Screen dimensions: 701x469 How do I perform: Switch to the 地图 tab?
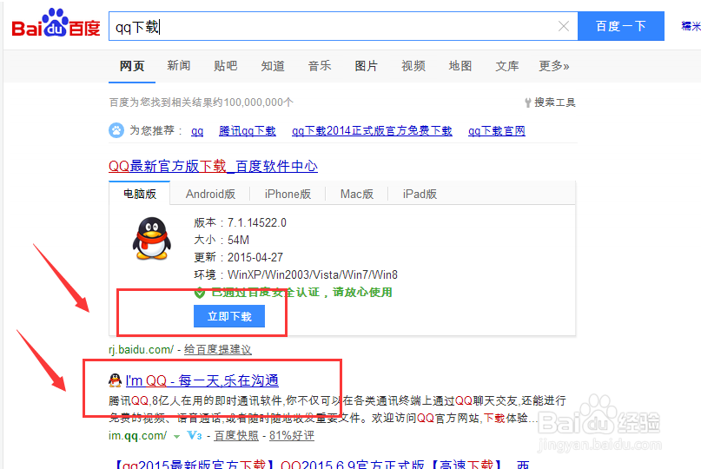460,66
